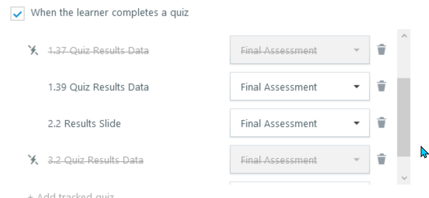Image resolution: width=429 pixels, height=198 pixels.
Task: Delete the 1.37 Quiz Results Data row
Action: pyautogui.click(x=381, y=50)
